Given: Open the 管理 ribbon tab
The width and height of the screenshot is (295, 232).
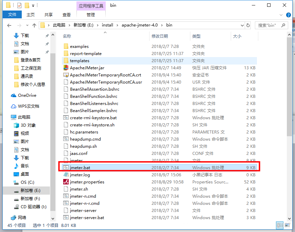Looking at the screenshot, I should pyautogui.click(x=91, y=15).
